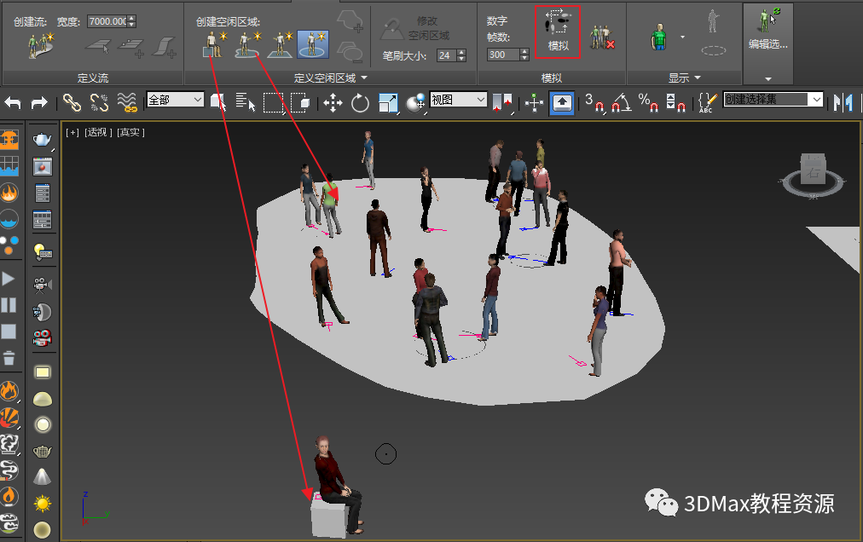This screenshot has height=542, width=863.
Task: Open the reference coordinate dropdown 视图
Action: point(458,100)
